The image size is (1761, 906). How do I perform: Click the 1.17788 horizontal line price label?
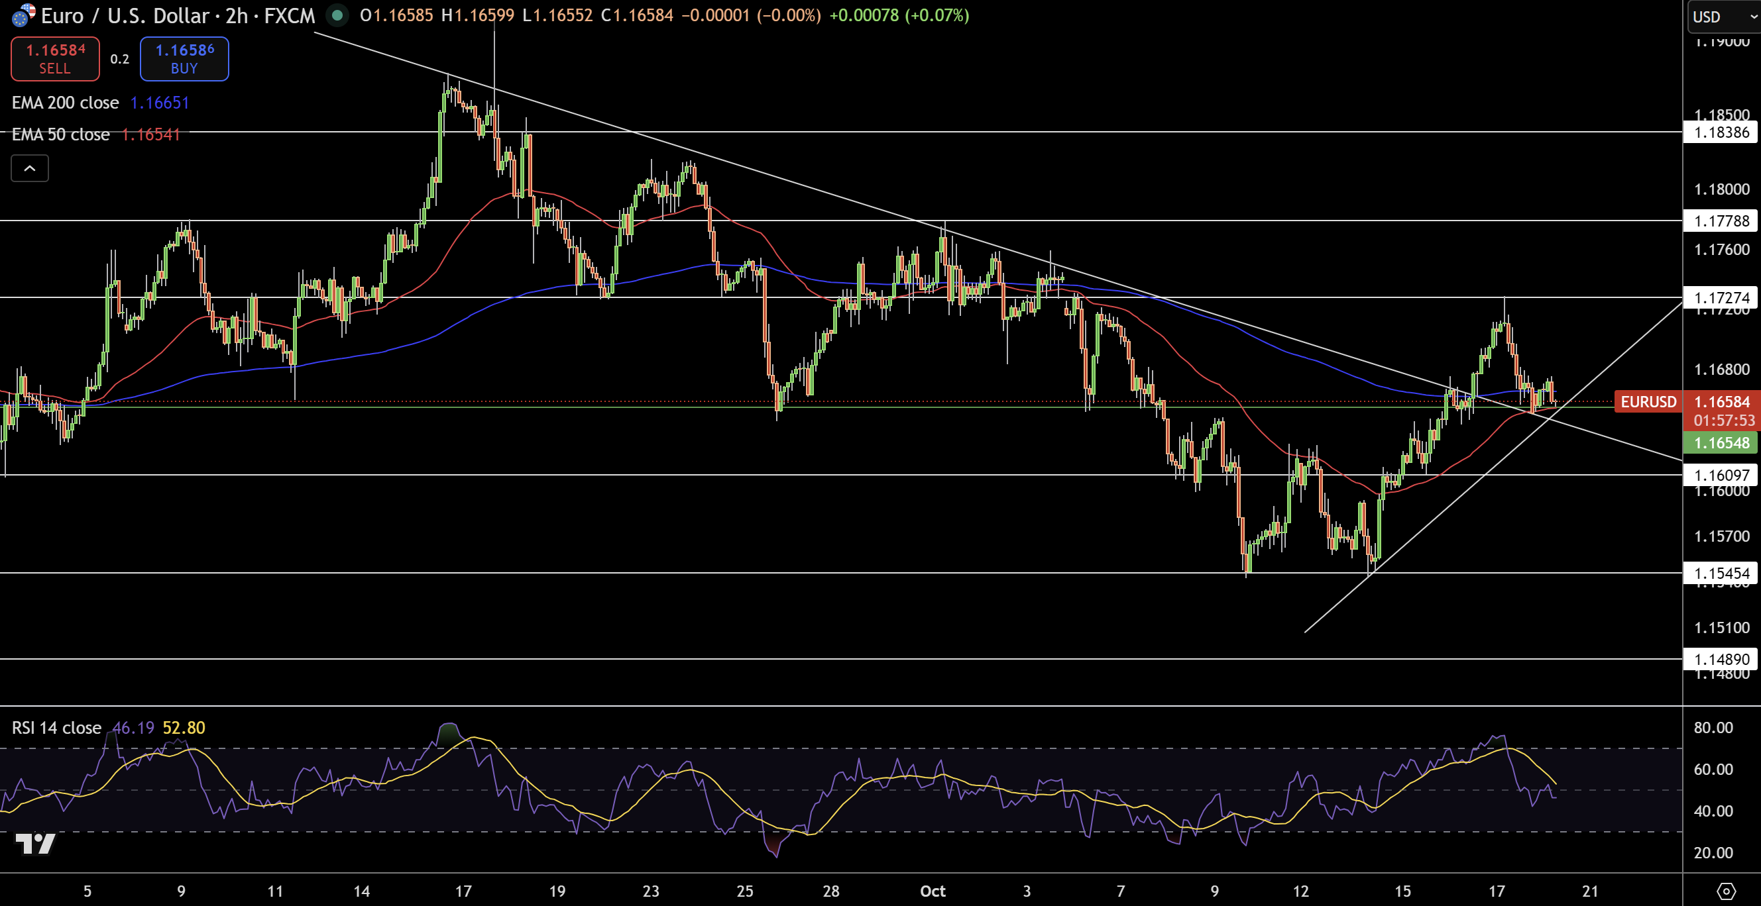pyautogui.click(x=1721, y=221)
